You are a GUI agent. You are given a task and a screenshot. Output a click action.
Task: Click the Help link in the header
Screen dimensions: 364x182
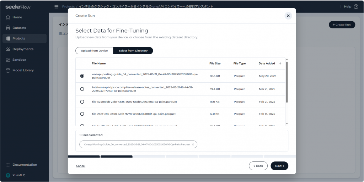(348, 6)
